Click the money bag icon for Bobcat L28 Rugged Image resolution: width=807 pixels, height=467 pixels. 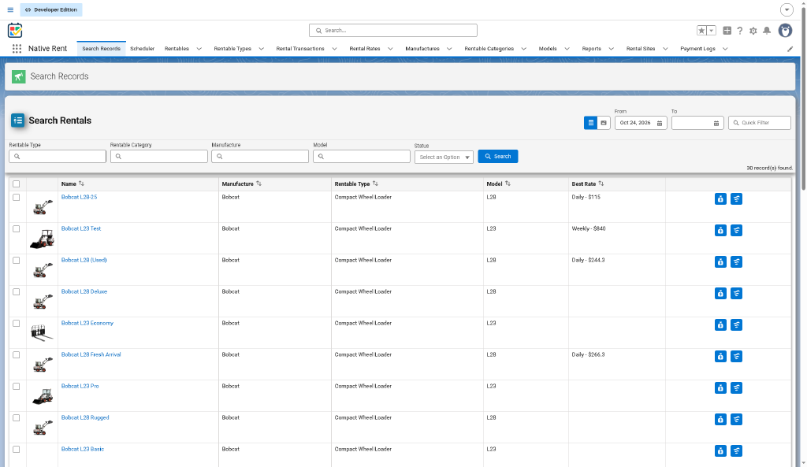pos(720,419)
